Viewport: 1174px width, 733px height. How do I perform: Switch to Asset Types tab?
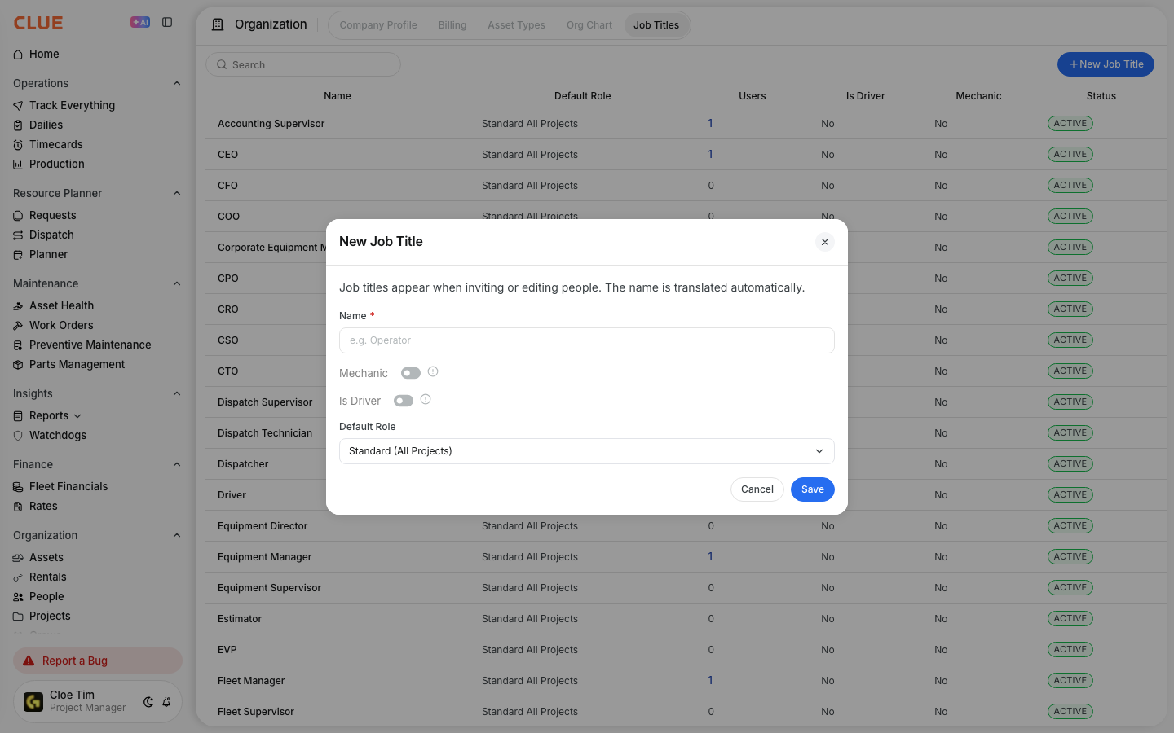517,25
